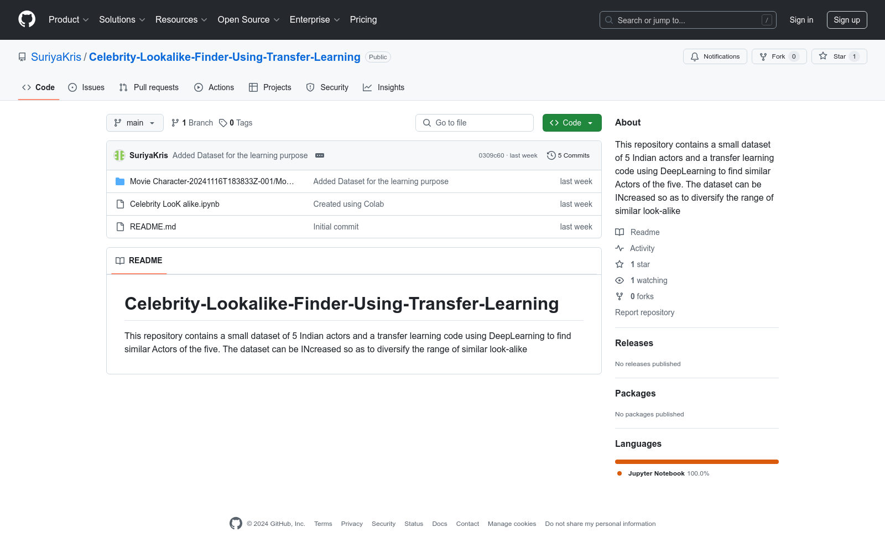Click the file icon for Celebrity LooK alike.ipynb
This screenshot has width=885, height=553.
click(120, 204)
